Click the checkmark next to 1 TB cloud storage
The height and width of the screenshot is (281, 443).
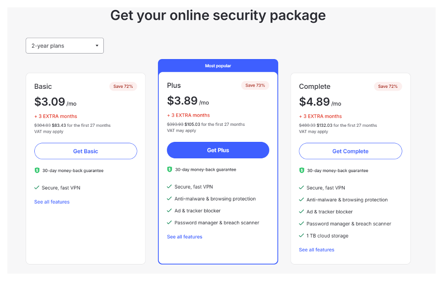tap(301, 235)
